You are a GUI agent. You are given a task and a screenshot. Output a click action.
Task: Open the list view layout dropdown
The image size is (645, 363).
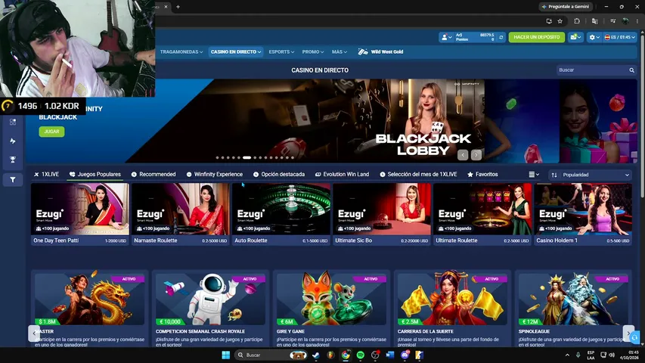point(534,175)
